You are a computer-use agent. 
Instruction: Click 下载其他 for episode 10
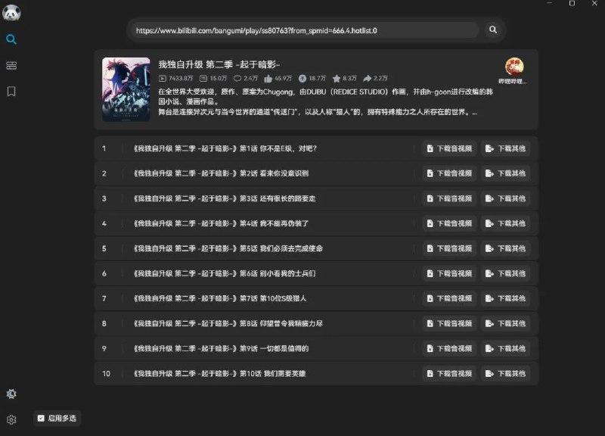505,373
